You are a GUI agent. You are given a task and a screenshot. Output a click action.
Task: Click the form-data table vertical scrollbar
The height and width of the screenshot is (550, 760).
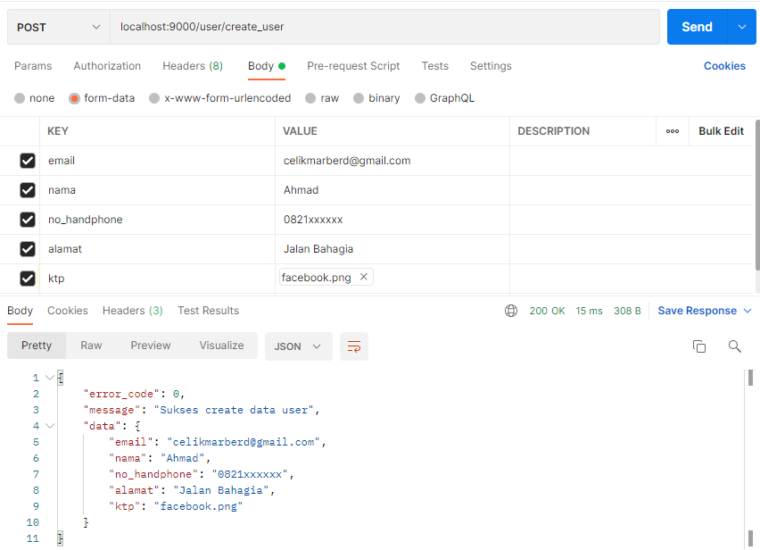[757, 195]
